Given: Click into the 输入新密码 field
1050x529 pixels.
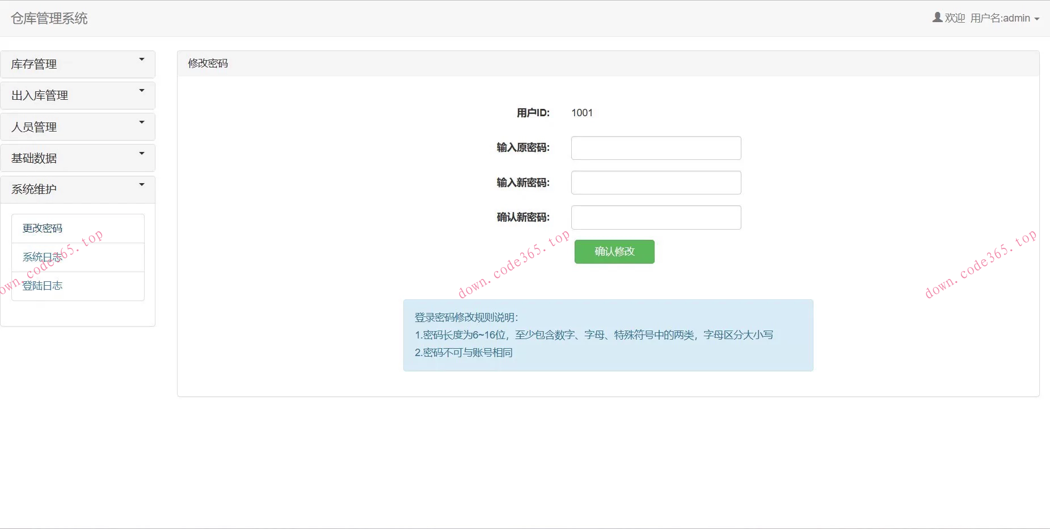Looking at the screenshot, I should coord(656,182).
